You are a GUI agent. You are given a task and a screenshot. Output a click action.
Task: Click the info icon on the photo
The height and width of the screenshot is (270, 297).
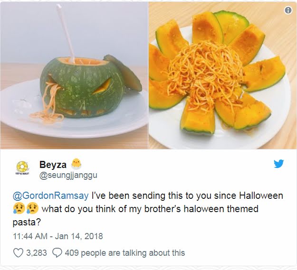[x=288, y=10]
